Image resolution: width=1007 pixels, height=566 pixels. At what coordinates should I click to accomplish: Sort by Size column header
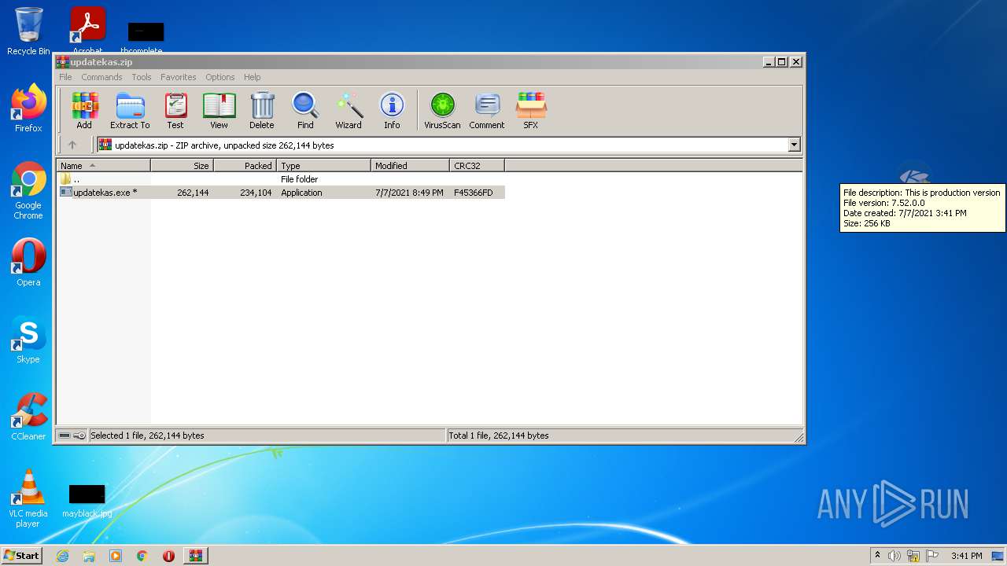[182, 166]
